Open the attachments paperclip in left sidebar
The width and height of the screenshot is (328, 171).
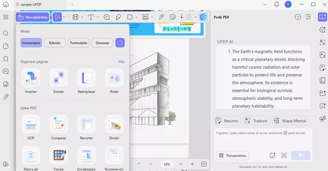tap(6, 97)
